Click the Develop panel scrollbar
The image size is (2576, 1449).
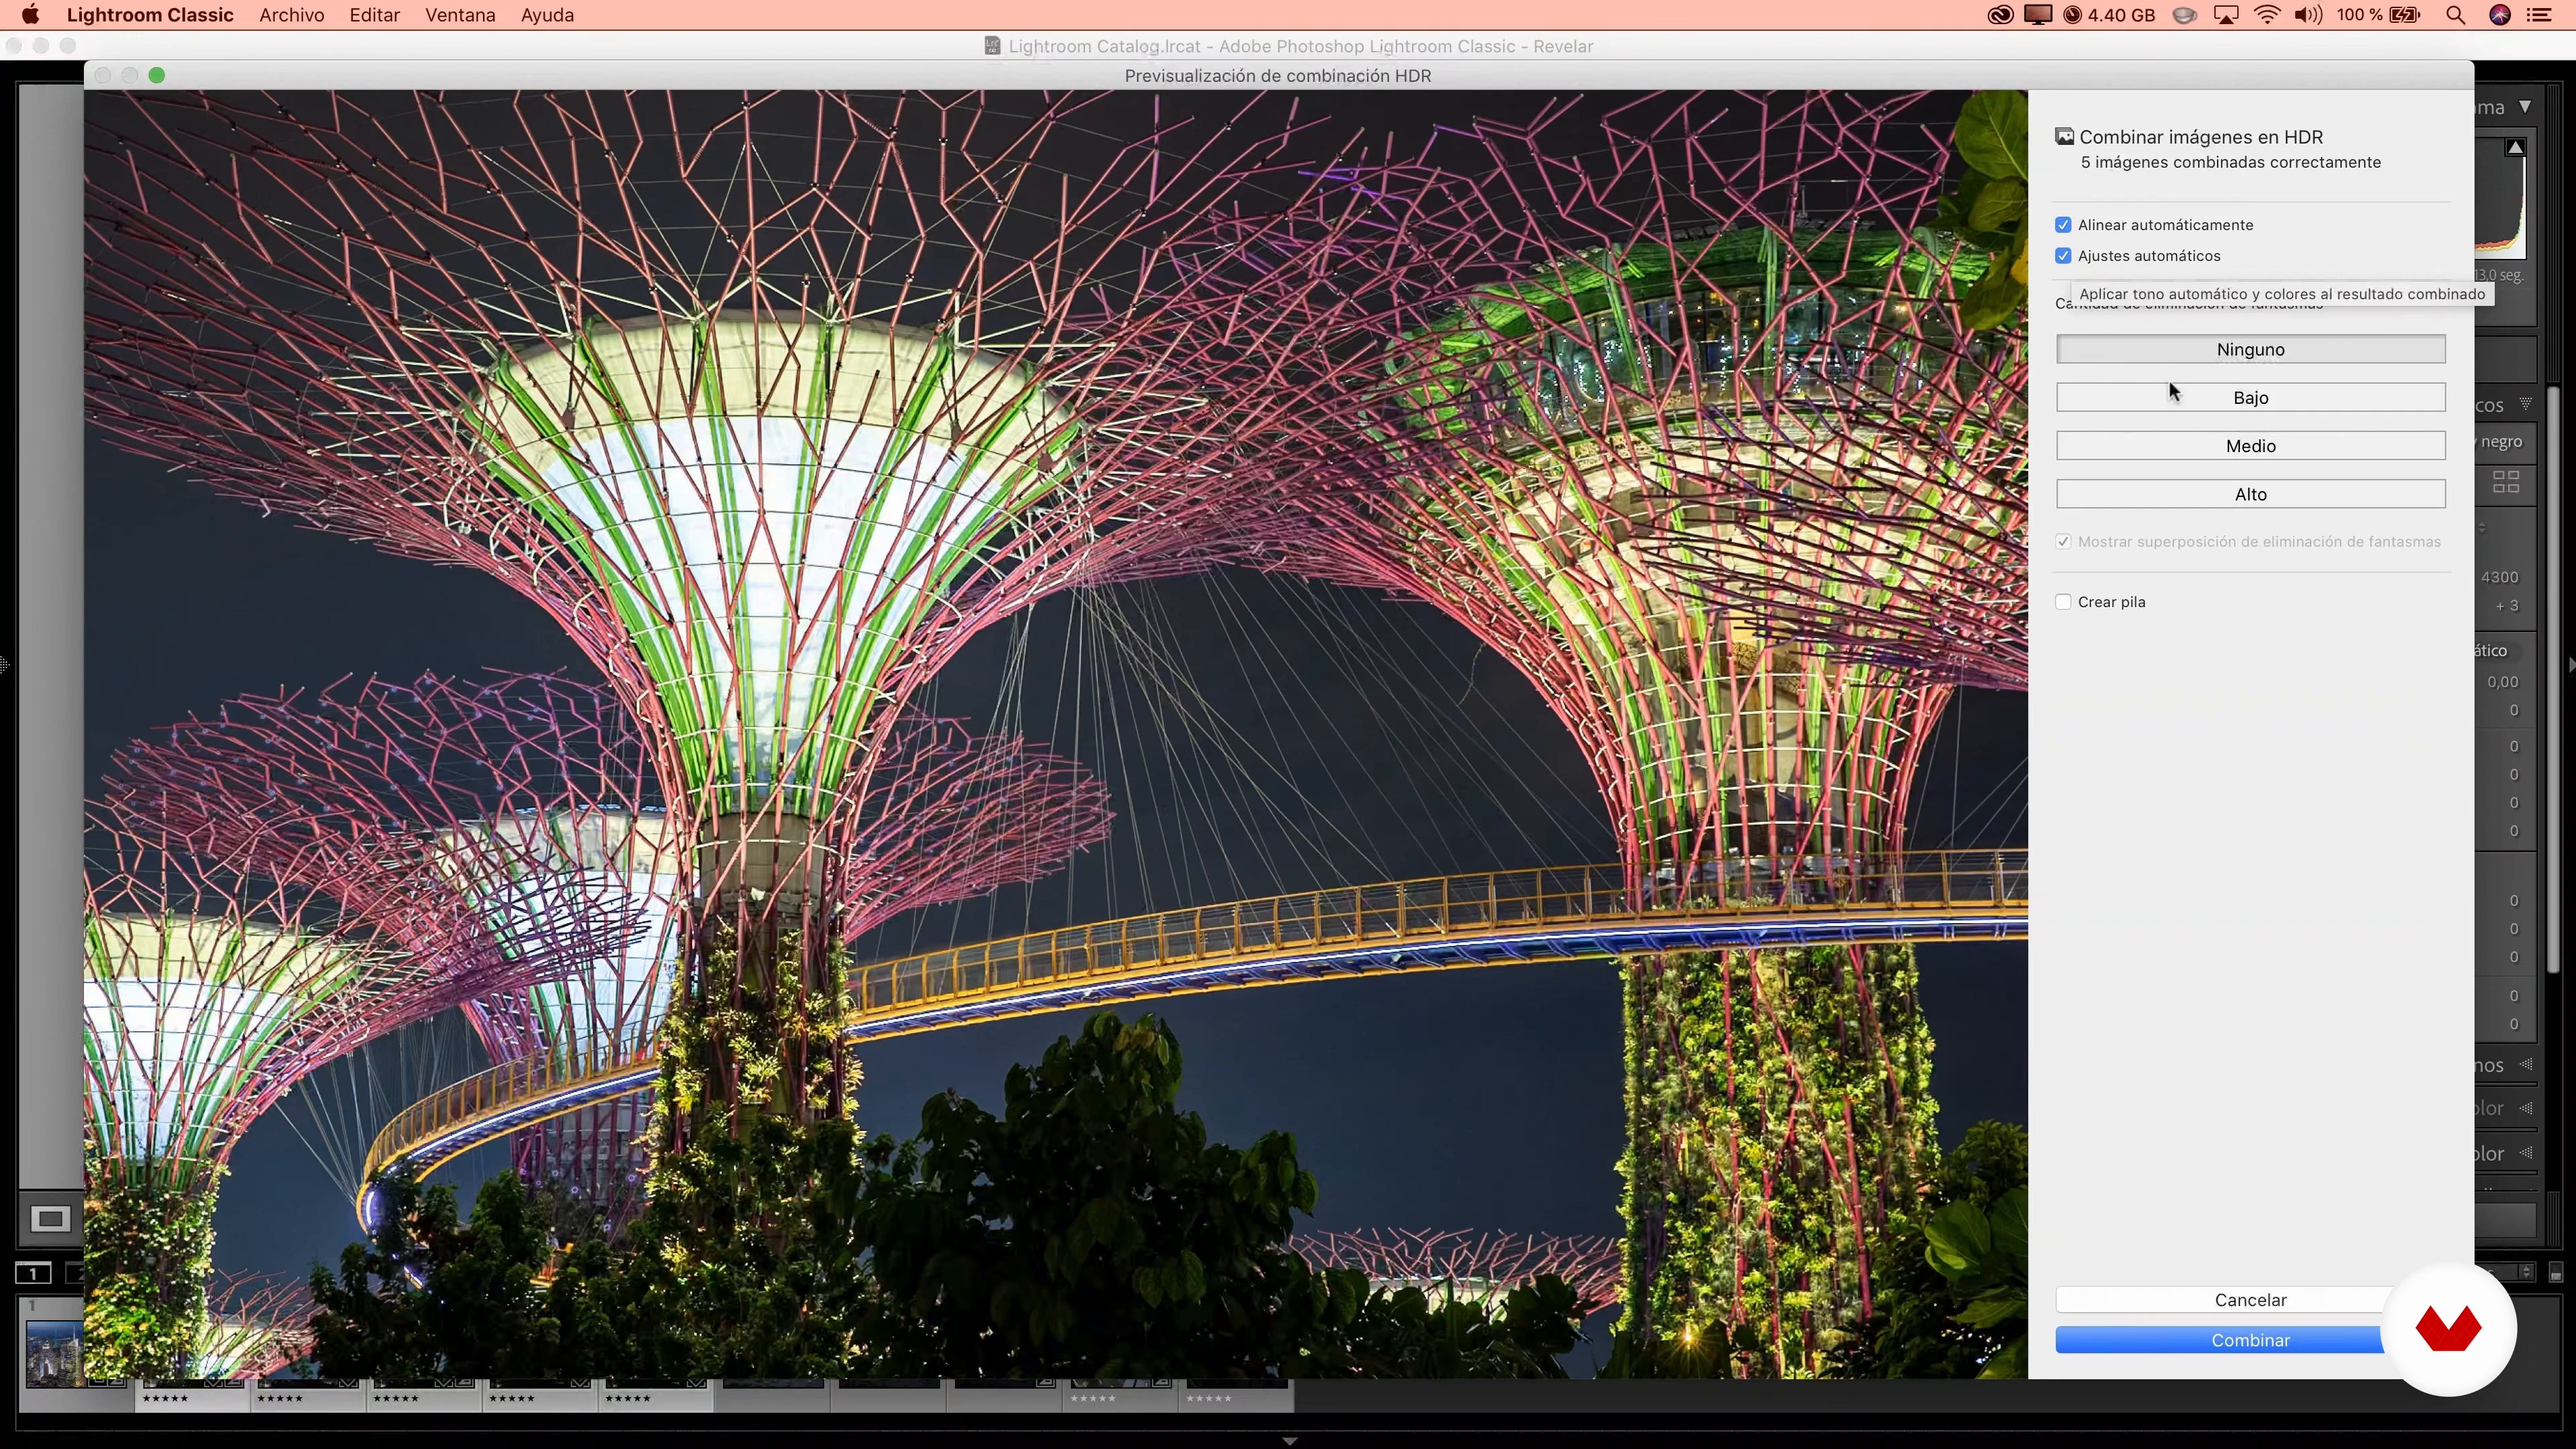pos(2552,680)
